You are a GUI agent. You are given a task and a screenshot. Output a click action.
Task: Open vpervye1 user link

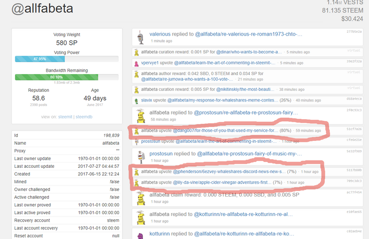pyautogui.click(x=150, y=63)
